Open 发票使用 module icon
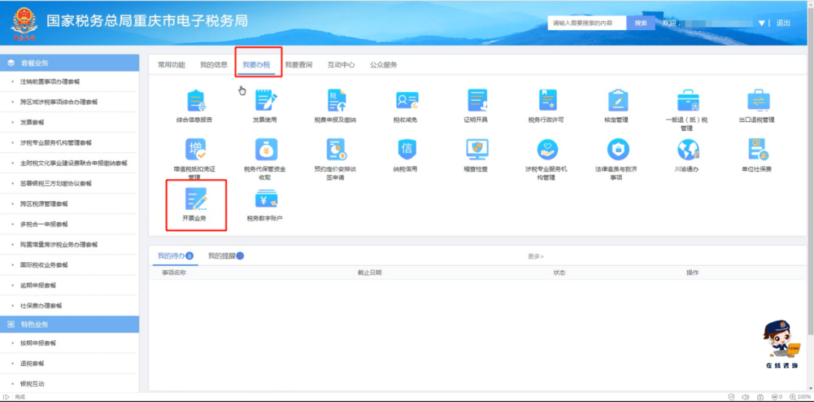The image size is (814, 402). (x=266, y=100)
